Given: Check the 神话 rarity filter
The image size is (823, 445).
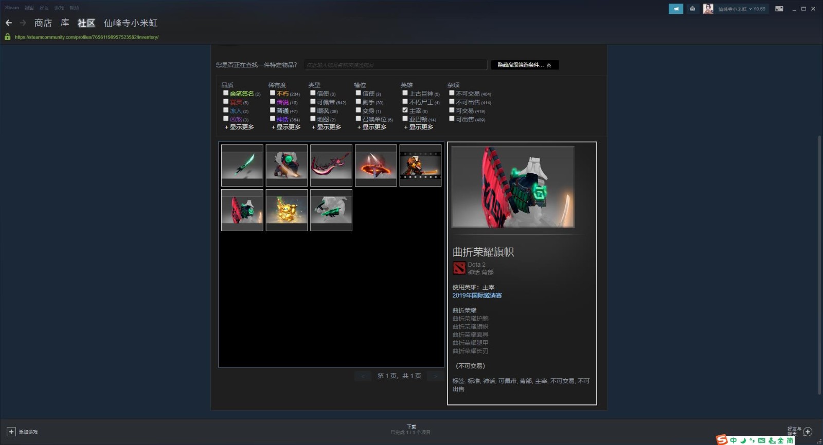Looking at the screenshot, I should pyautogui.click(x=273, y=119).
